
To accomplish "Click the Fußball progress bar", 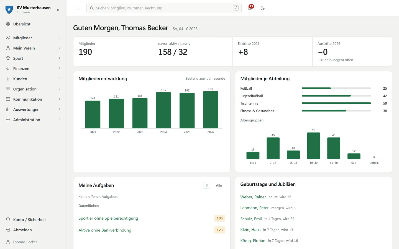I will (336, 88).
